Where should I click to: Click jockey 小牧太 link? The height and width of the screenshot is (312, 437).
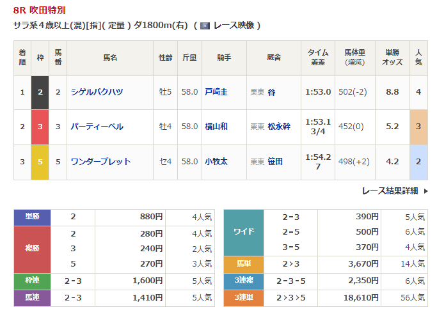point(217,162)
